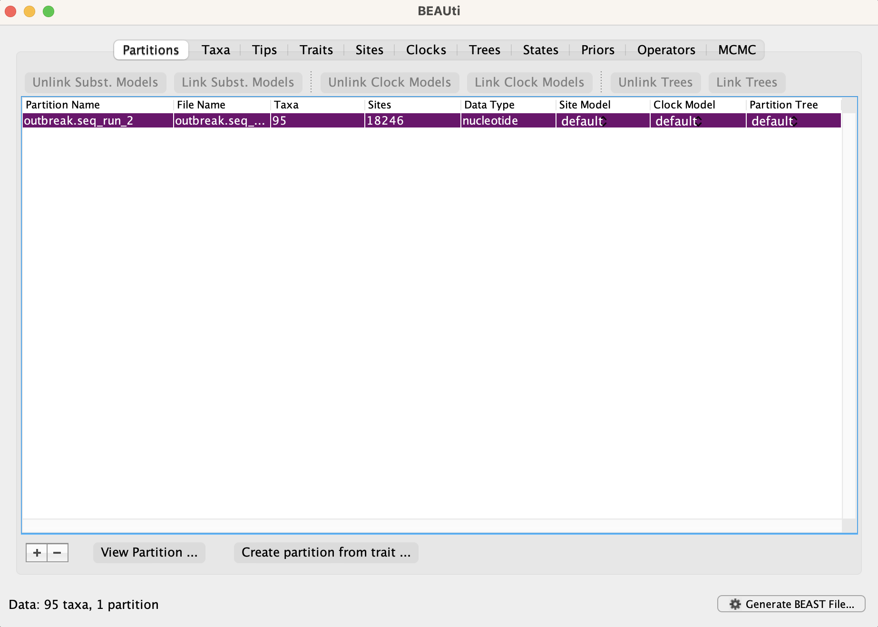Click Unlink Subst. Models button
Image resolution: width=878 pixels, height=627 pixels.
point(95,82)
